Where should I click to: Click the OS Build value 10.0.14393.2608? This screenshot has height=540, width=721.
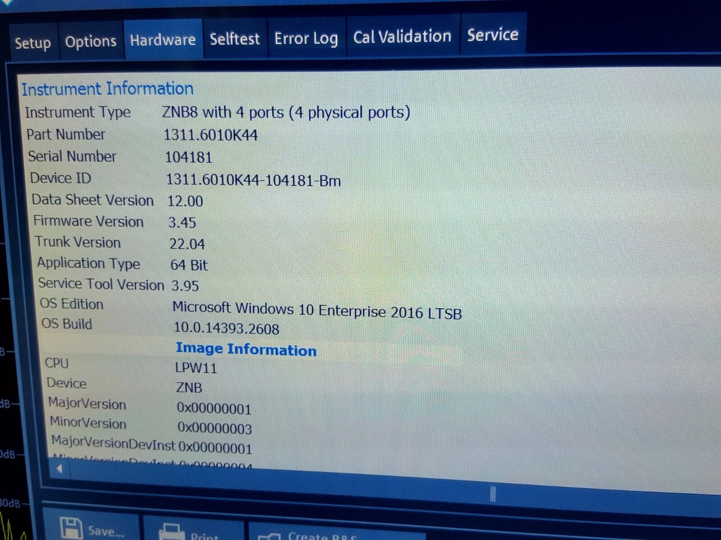[226, 328]
